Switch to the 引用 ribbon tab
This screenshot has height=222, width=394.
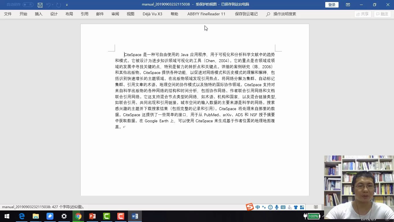coord(85,14)
